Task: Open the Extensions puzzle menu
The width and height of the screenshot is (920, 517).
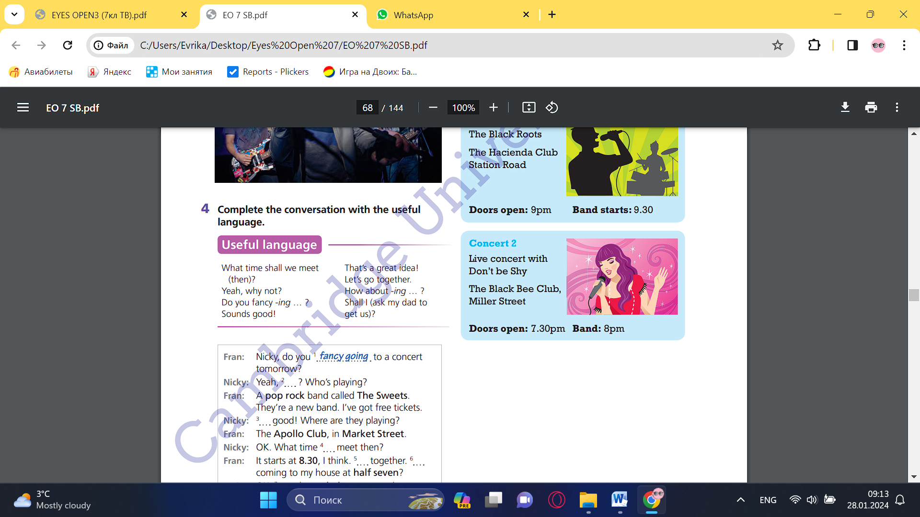Action: pos(814,45)
